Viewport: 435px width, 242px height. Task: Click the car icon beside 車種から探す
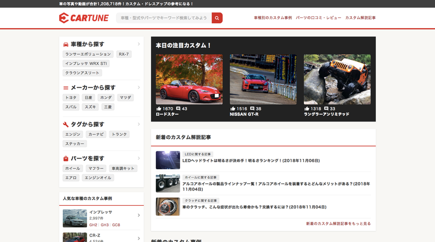click(x=66, y=44)
